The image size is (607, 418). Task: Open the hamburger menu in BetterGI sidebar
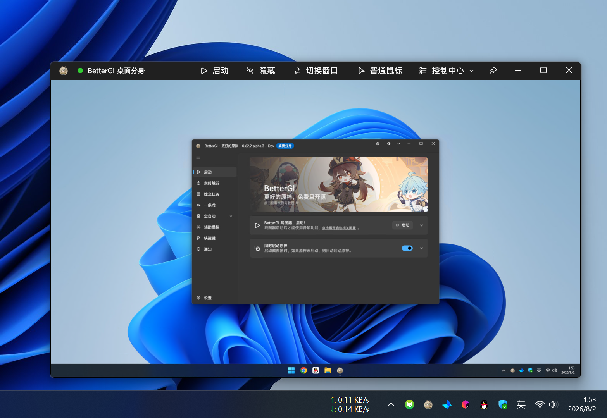click(x=198, y=158)
